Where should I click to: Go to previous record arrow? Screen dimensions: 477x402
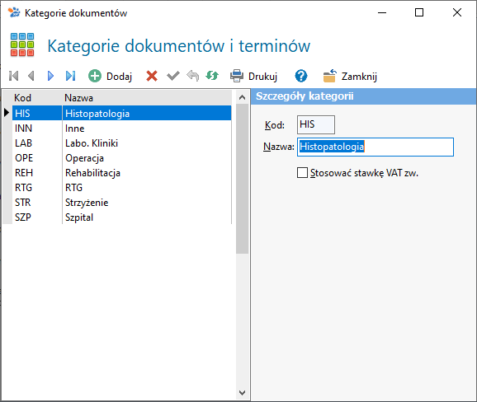point(31,76)
